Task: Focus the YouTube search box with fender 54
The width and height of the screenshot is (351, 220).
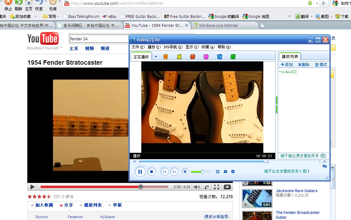Action: [x=99, y=39]
